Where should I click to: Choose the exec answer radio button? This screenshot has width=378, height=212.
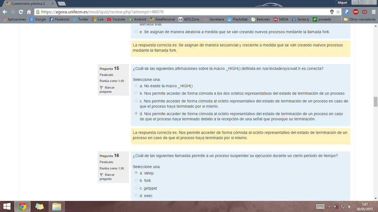click(x=136, y=196)
